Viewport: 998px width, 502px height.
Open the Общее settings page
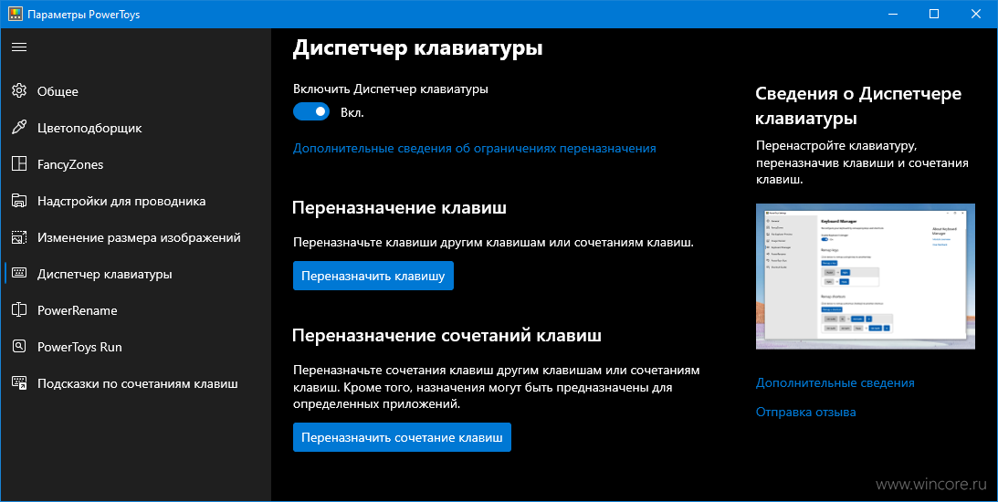pos(135,91)
